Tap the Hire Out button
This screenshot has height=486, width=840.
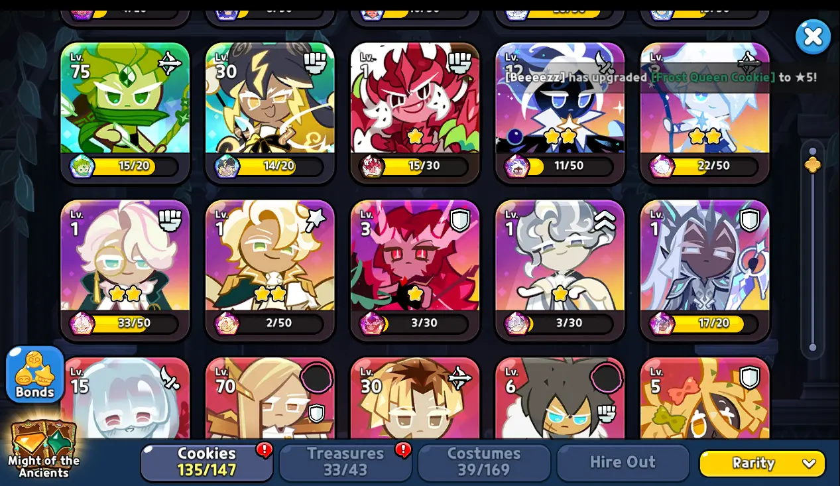point(623,462)
